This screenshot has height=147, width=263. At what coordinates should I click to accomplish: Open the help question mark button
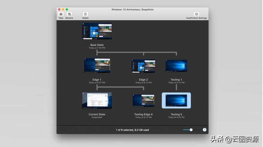[x=204, y=130]
